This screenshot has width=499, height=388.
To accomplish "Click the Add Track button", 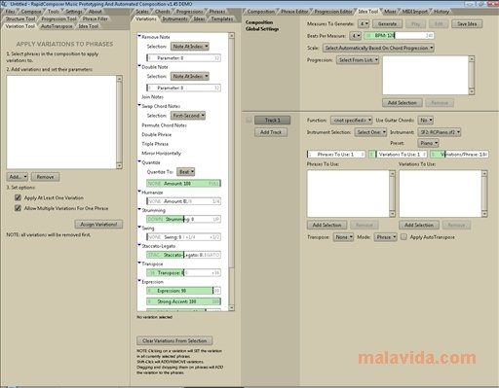I will (x=271, y=132).
